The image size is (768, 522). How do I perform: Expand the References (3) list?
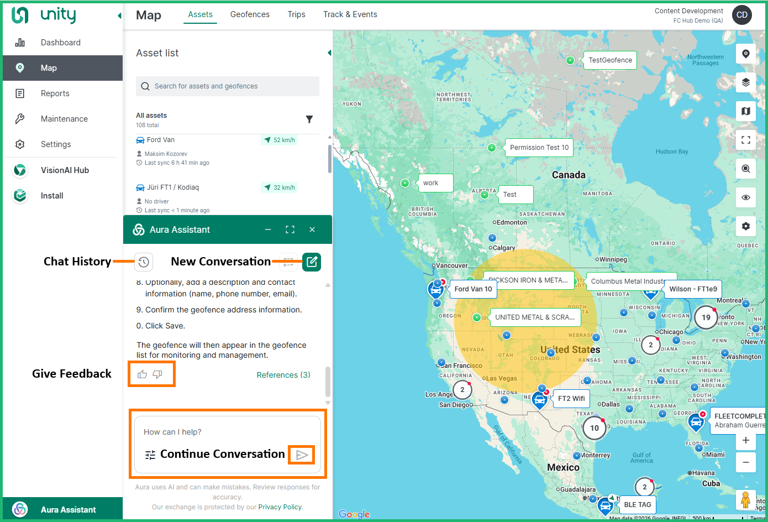[x=283, y=375]
